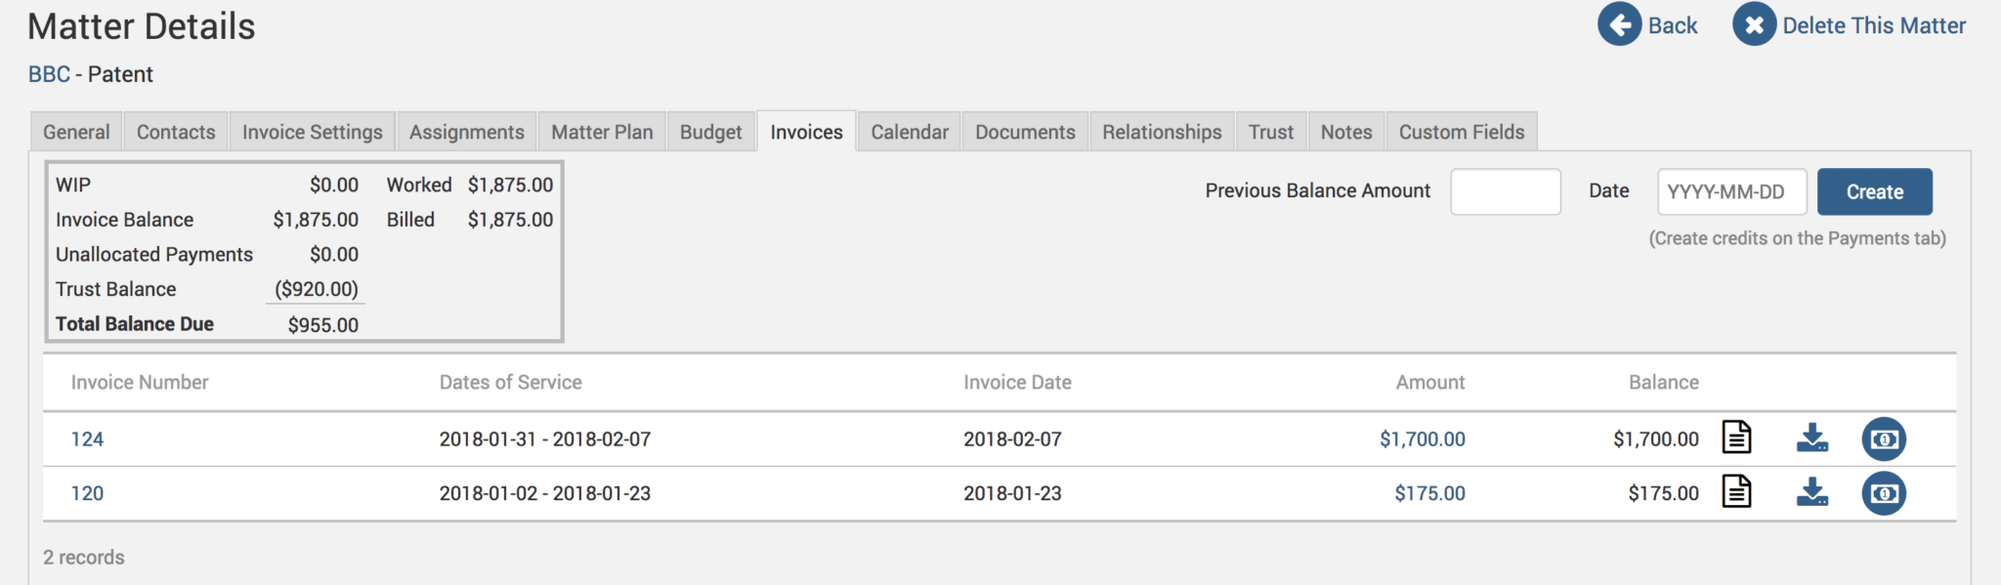The width and height of the screenshot is (2001, 585).
Task: Focus the Previous Balance Amount field
Action: (1505, 191)
